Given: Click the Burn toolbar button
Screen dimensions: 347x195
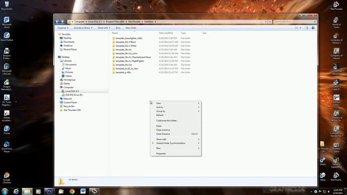Looking at the screenshot, I should [x=118, y=28].
